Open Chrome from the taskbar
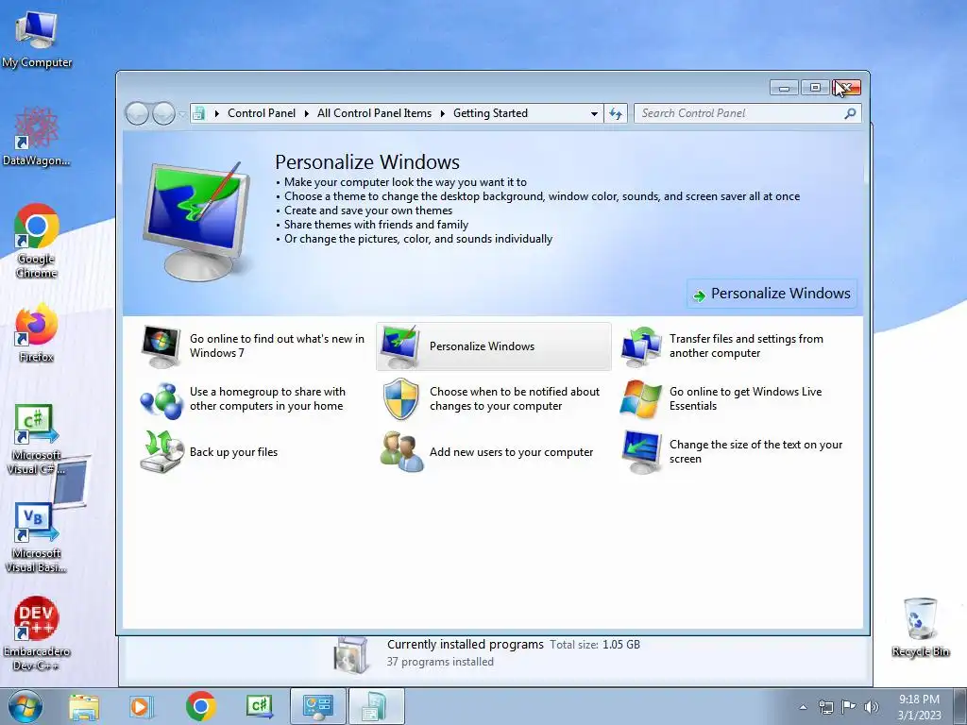The height and width of the screenshot is (725, 967). tap(200, 706)
